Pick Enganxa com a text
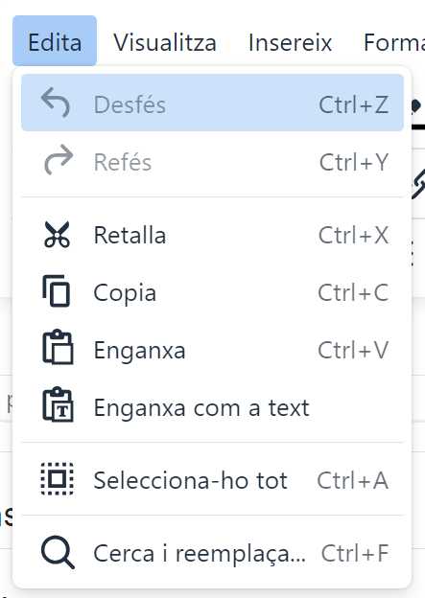Screen dimensions: 425x598 (212, 407)
